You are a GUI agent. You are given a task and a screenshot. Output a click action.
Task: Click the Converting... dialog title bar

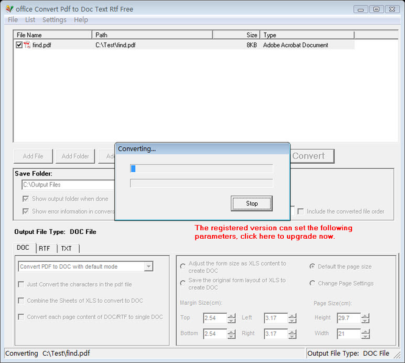[x=202, y=149]
